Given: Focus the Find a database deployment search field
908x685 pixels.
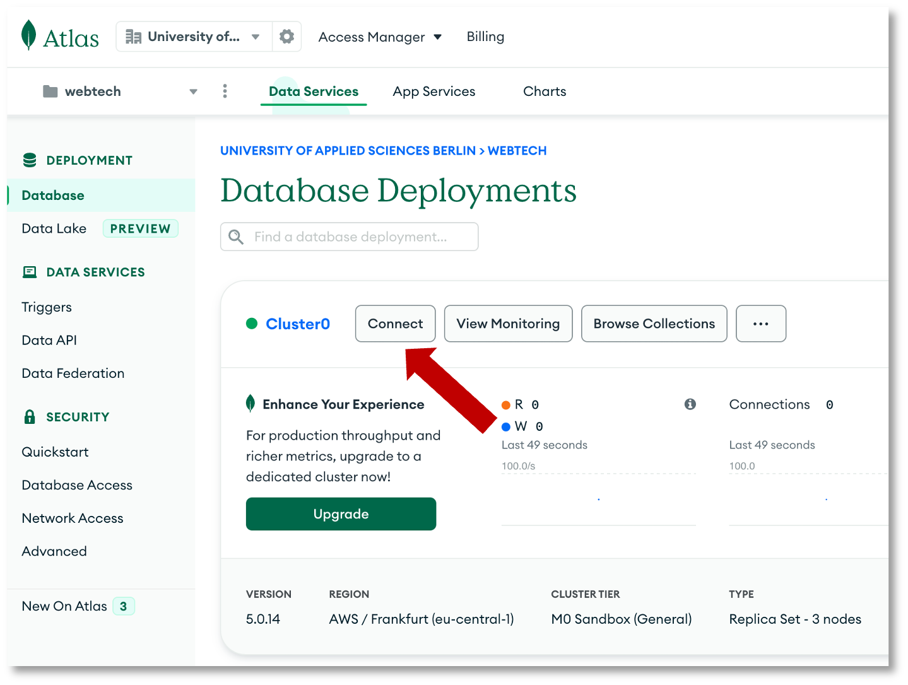Looking at the screenshot, I should point(350,237).
